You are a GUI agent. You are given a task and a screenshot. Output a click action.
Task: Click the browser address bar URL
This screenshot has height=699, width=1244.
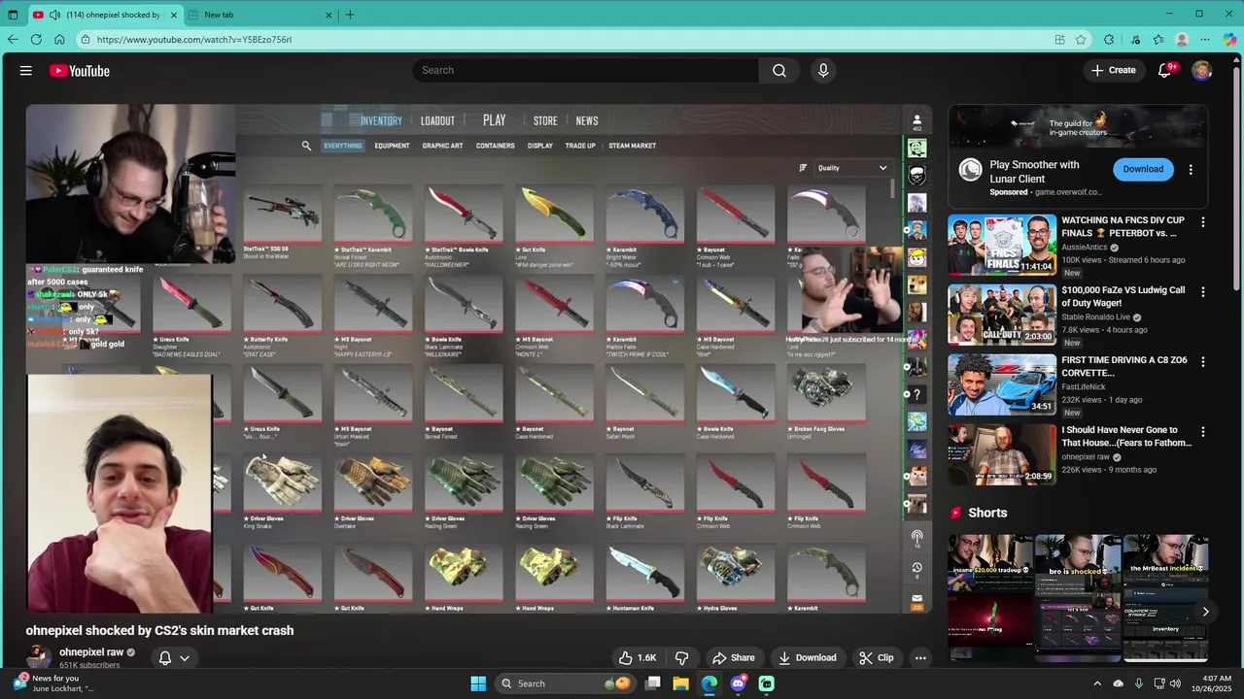pyautogui.click(x=194, y=40)
